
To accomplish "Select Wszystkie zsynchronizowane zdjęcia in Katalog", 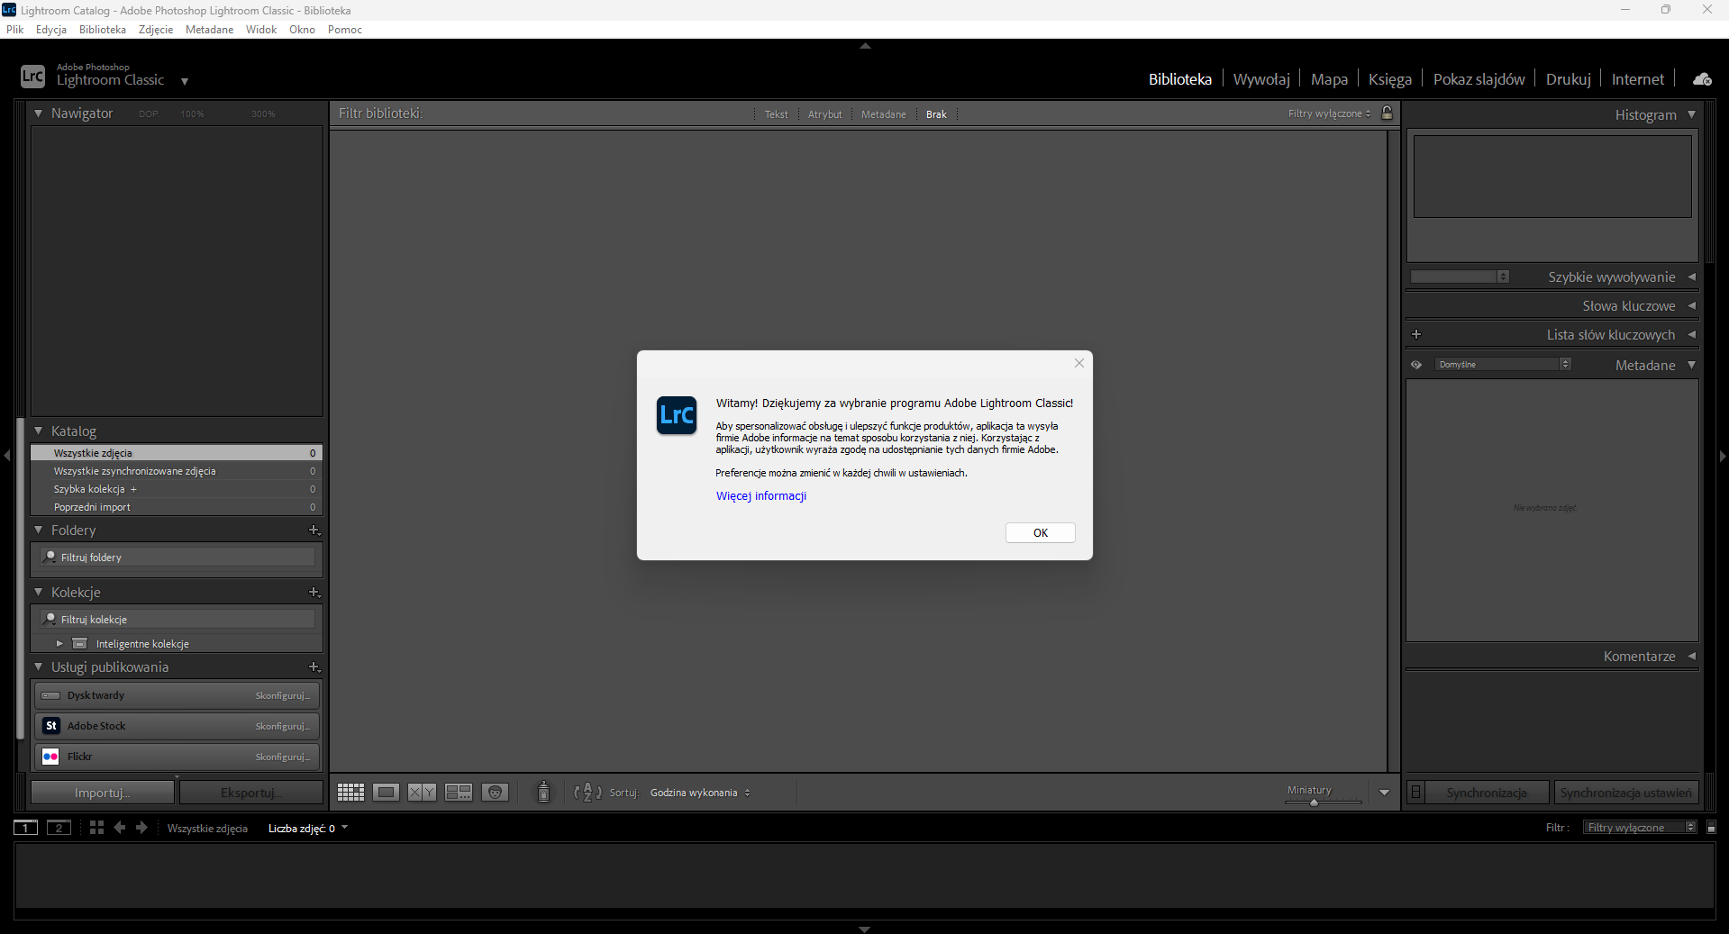I will tap(177, 471).
